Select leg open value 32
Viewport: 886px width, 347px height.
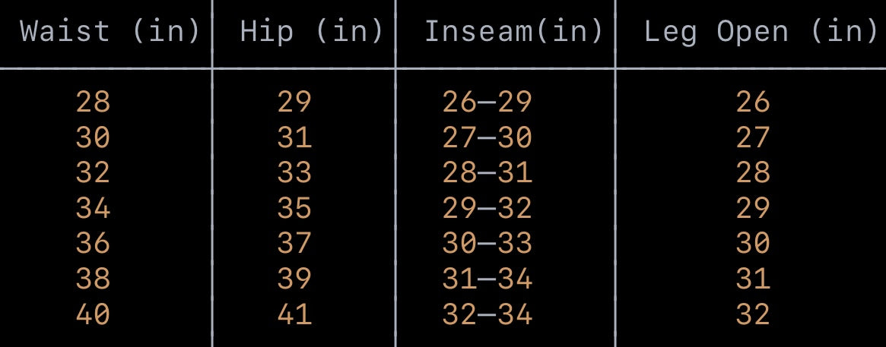pos(753,314)
